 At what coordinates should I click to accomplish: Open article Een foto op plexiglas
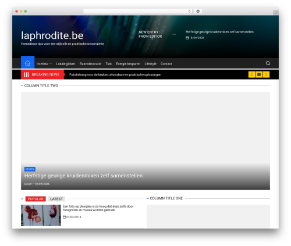point(98,208)
